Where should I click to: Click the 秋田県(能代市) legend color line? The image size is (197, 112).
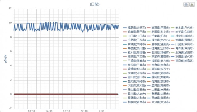click(174, 57)
